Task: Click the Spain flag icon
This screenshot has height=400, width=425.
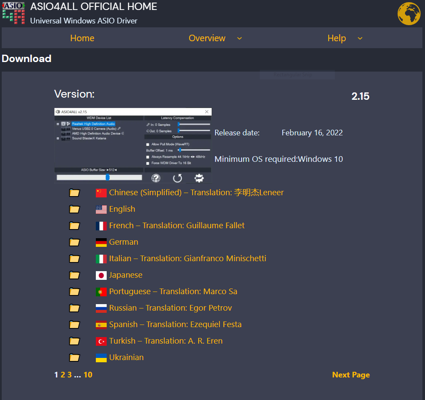Action: click(x=101, y=325)
